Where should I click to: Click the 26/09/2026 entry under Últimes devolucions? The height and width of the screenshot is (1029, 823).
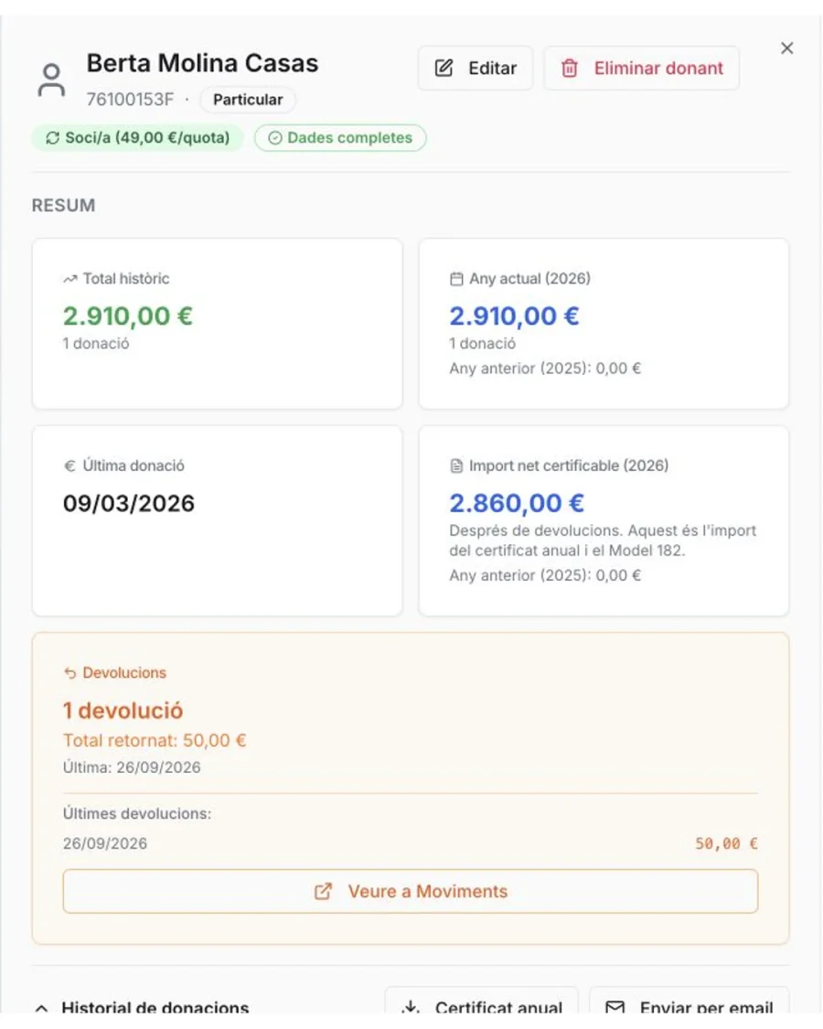pos(105,843)
